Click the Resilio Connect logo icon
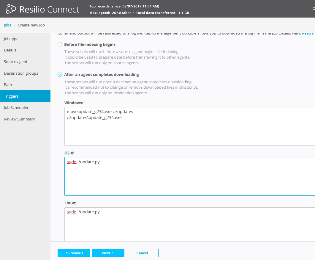315x260 pixels. tap(11, 9)
